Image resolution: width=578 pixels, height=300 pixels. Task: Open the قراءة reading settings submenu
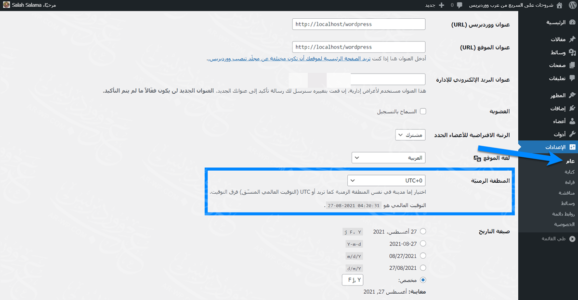coord(569,182)
